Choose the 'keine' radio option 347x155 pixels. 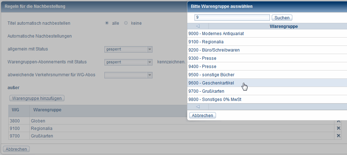(x=126, y=23)
